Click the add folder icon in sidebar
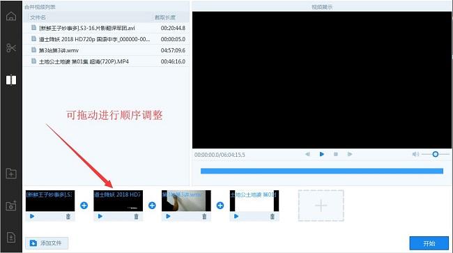 tap(11, 174)
